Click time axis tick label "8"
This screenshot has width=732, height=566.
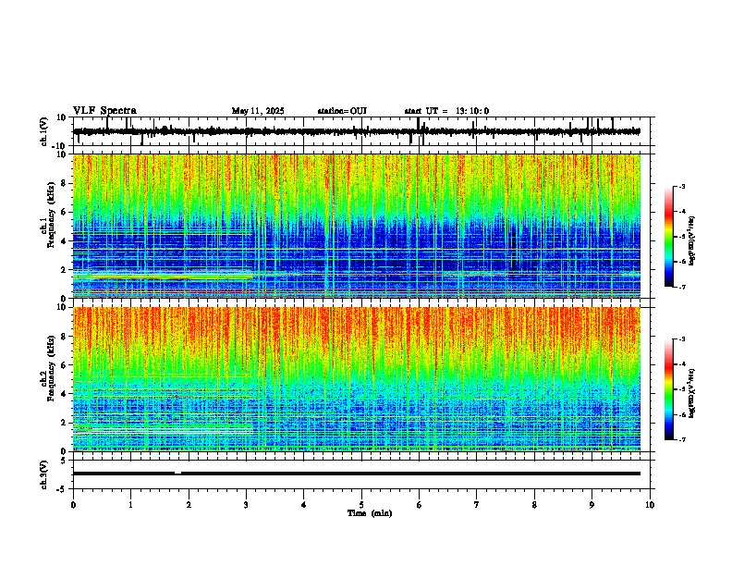point(534,505)
